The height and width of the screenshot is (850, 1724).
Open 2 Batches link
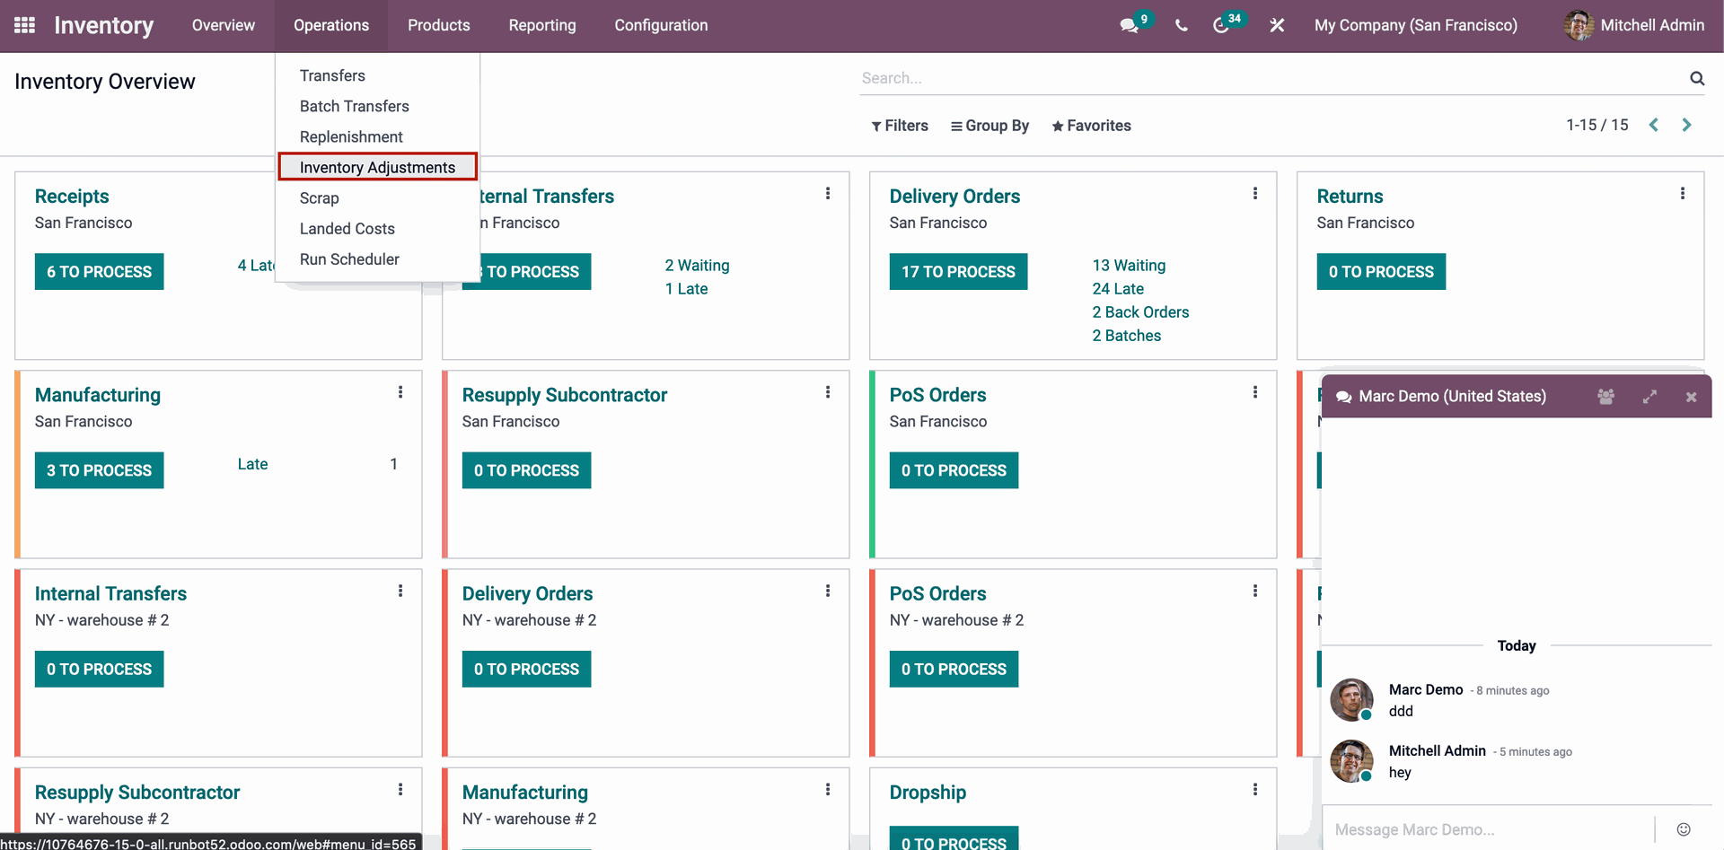1127,336
